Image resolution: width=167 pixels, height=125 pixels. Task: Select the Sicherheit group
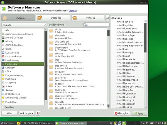pos(23,83)
